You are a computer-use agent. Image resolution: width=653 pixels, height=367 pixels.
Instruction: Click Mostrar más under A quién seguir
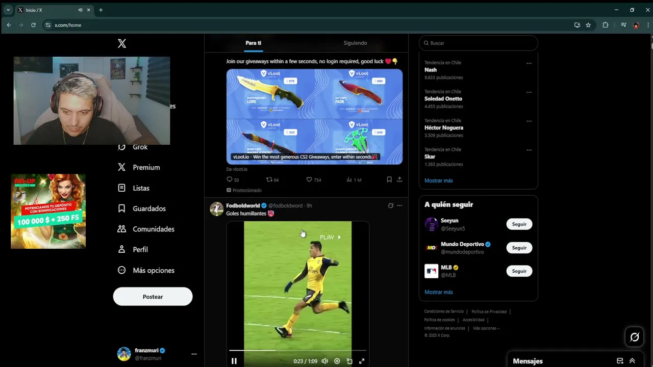coord(438,292)
